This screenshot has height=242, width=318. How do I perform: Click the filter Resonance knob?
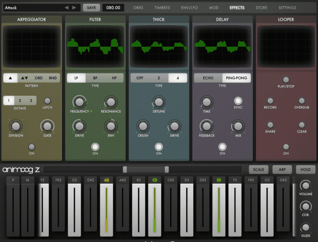click(111, 102)
